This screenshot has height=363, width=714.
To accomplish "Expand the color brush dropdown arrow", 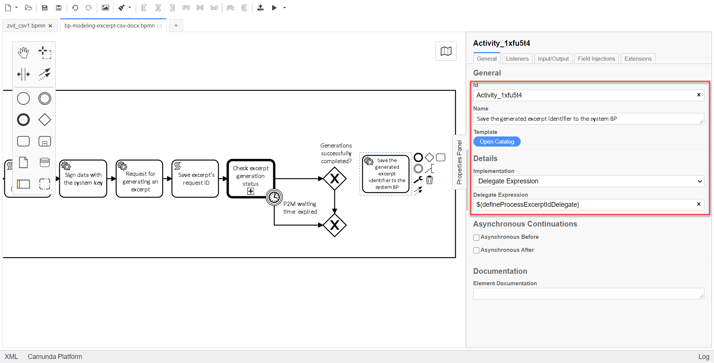I will pyautogui.click(x=130, y=7).
